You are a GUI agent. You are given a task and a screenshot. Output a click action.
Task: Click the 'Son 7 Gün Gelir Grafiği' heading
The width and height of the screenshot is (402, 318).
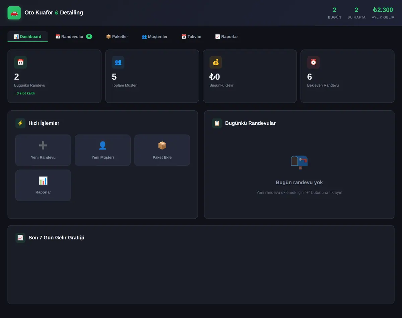point(56,238)
